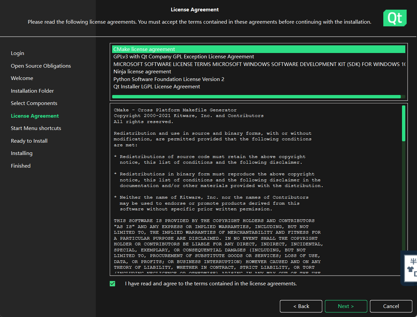
Task: Select the Installation Folder step
Action: [x=32, y=91]
